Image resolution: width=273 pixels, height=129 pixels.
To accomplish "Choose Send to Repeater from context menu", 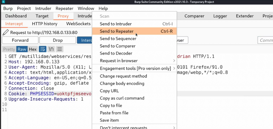I will (117, 31).
